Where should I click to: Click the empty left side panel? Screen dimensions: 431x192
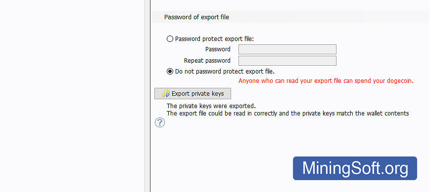coord(72,96)
